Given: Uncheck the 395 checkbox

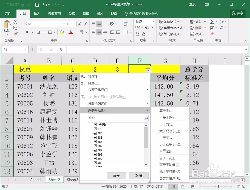Looking at the screenshot, I should (95, 154).
